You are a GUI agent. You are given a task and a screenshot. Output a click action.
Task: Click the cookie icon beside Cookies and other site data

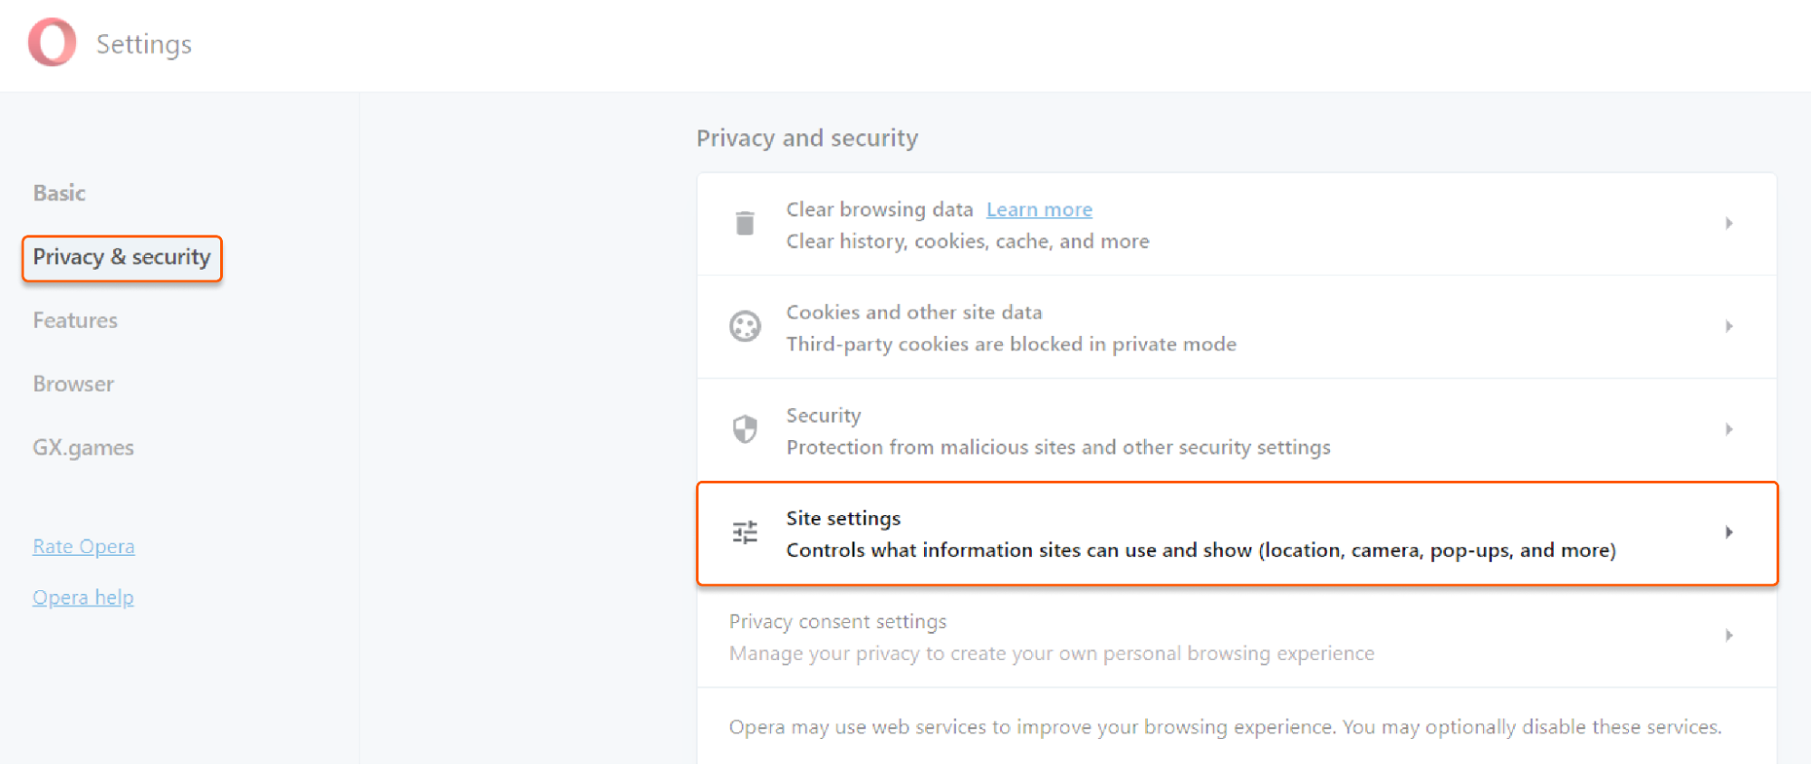[744, 327]
